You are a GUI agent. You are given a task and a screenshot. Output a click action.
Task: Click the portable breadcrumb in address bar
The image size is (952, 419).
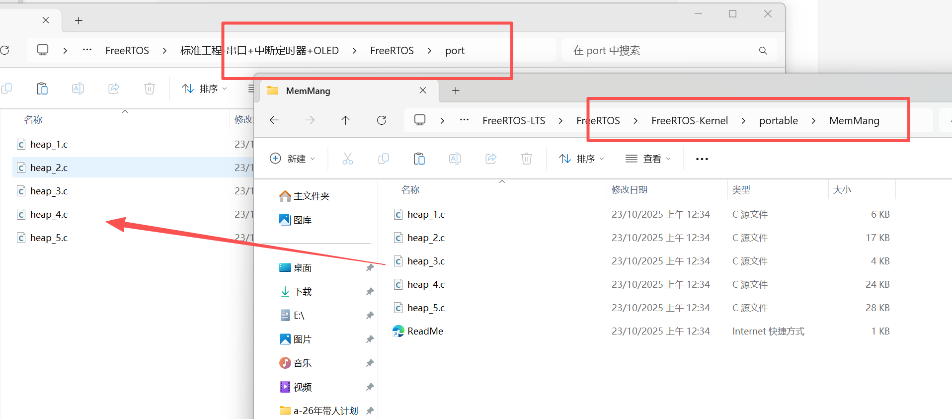(778, 121)
